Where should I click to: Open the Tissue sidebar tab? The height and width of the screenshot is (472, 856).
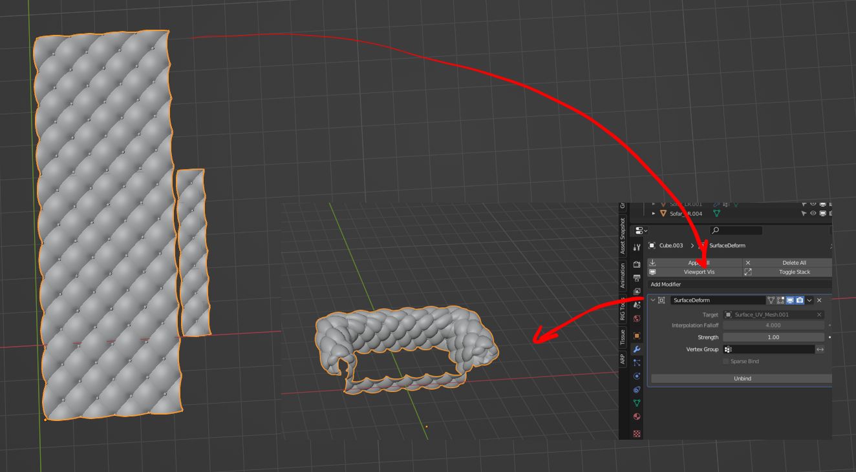(623, 336)
